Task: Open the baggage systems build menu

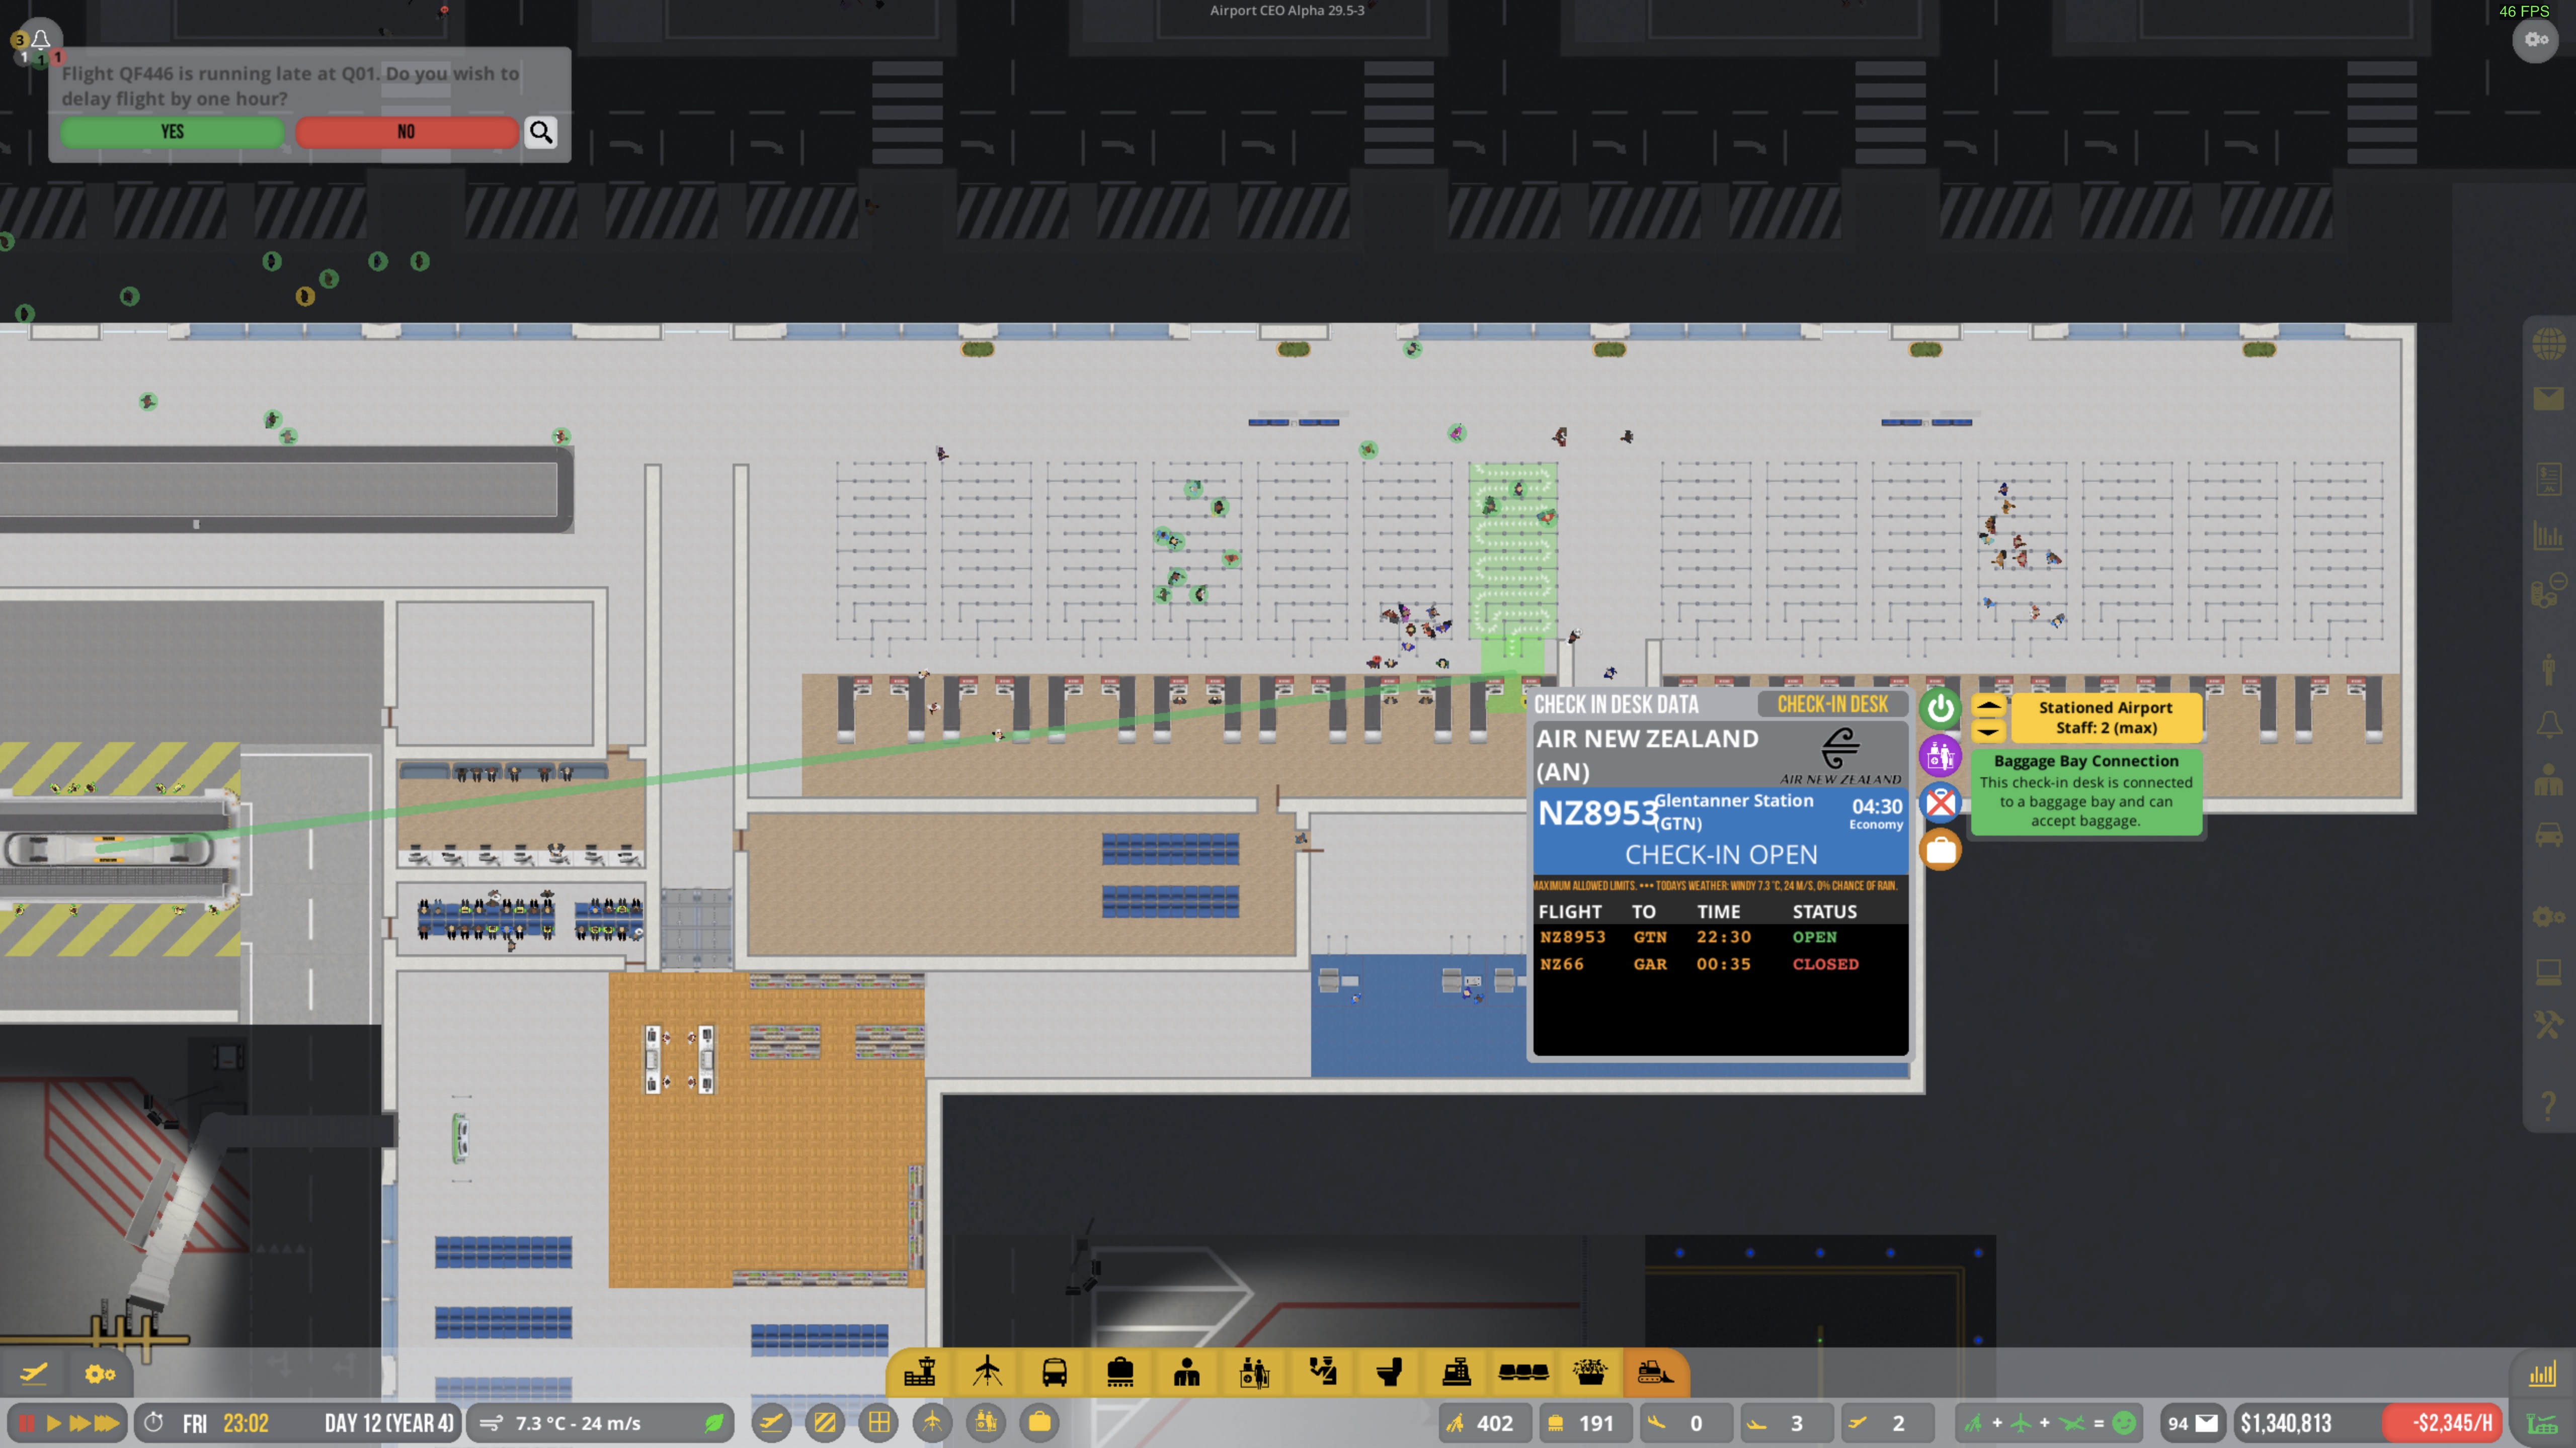Action: pyautogui.click(x=1120, y=1372)
